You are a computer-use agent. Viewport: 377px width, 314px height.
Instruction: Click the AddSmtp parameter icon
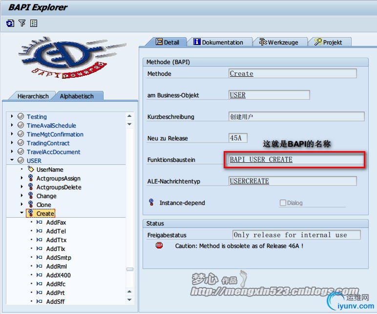click(x=39, y=257)
